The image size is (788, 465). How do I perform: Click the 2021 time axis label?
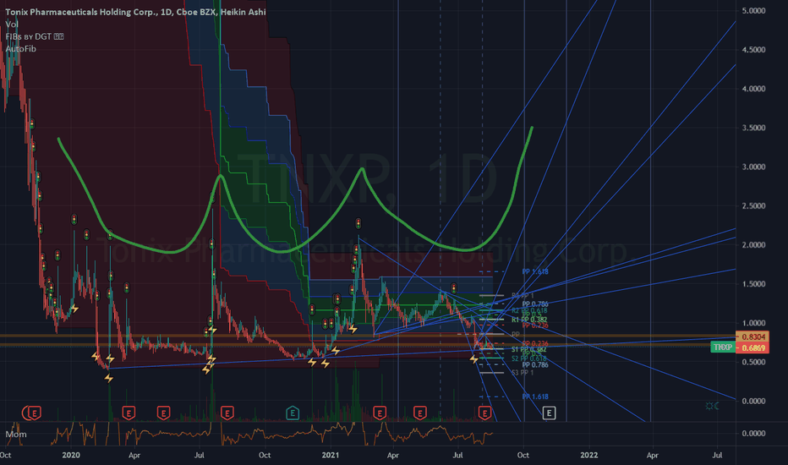[331, 455]
